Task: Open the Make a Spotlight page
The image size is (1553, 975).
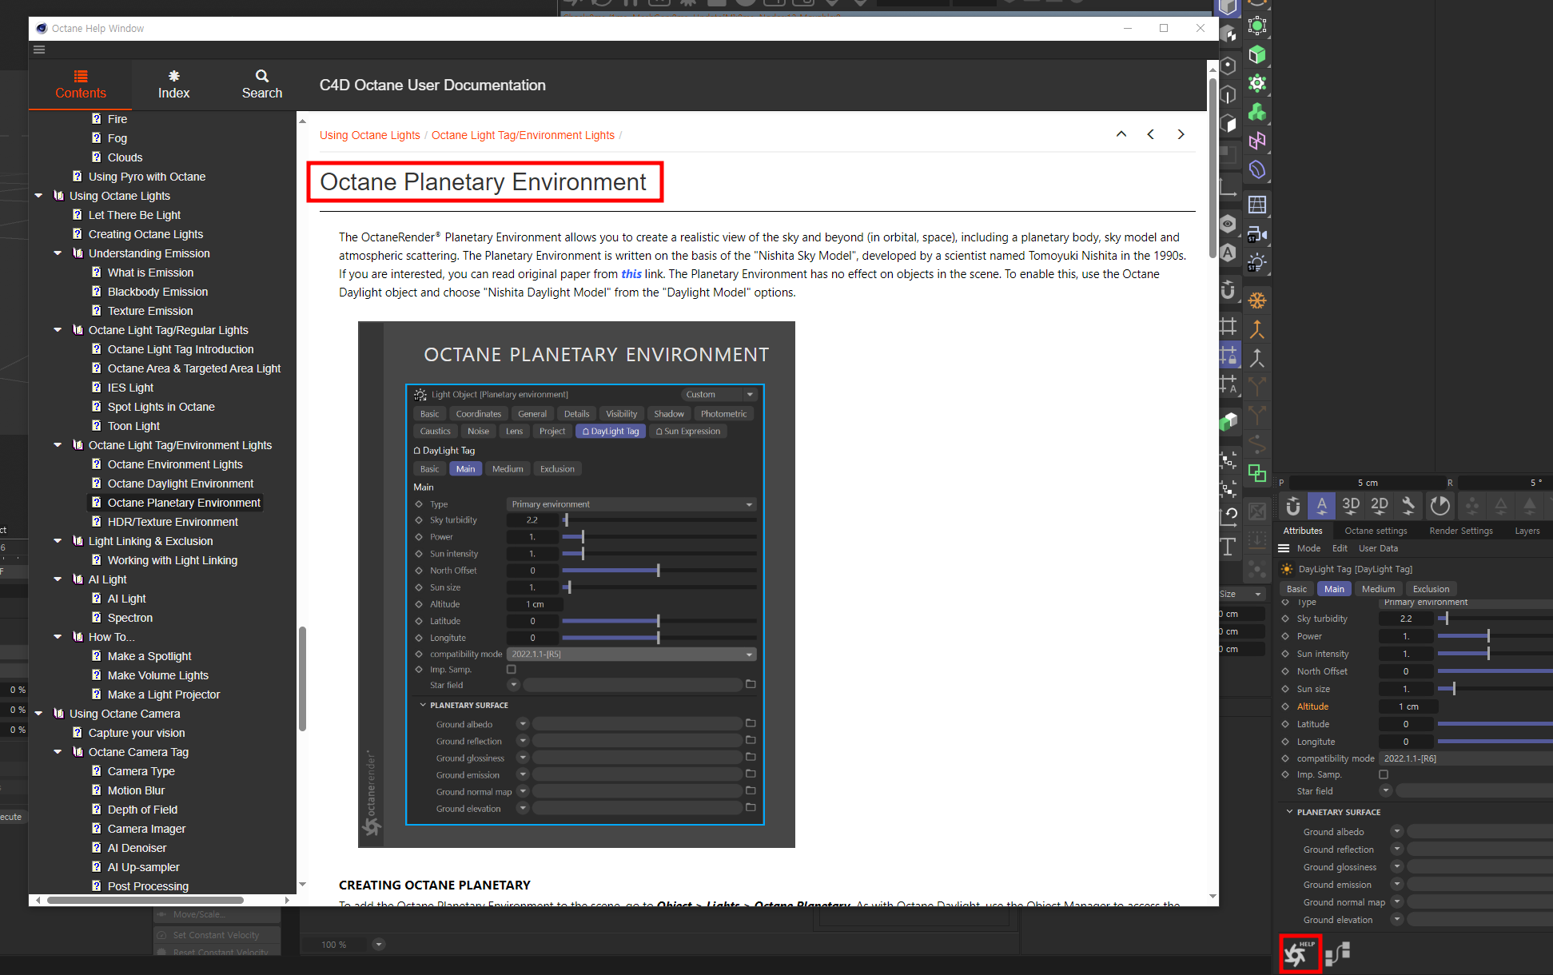Action: click(x=149, y=656)
